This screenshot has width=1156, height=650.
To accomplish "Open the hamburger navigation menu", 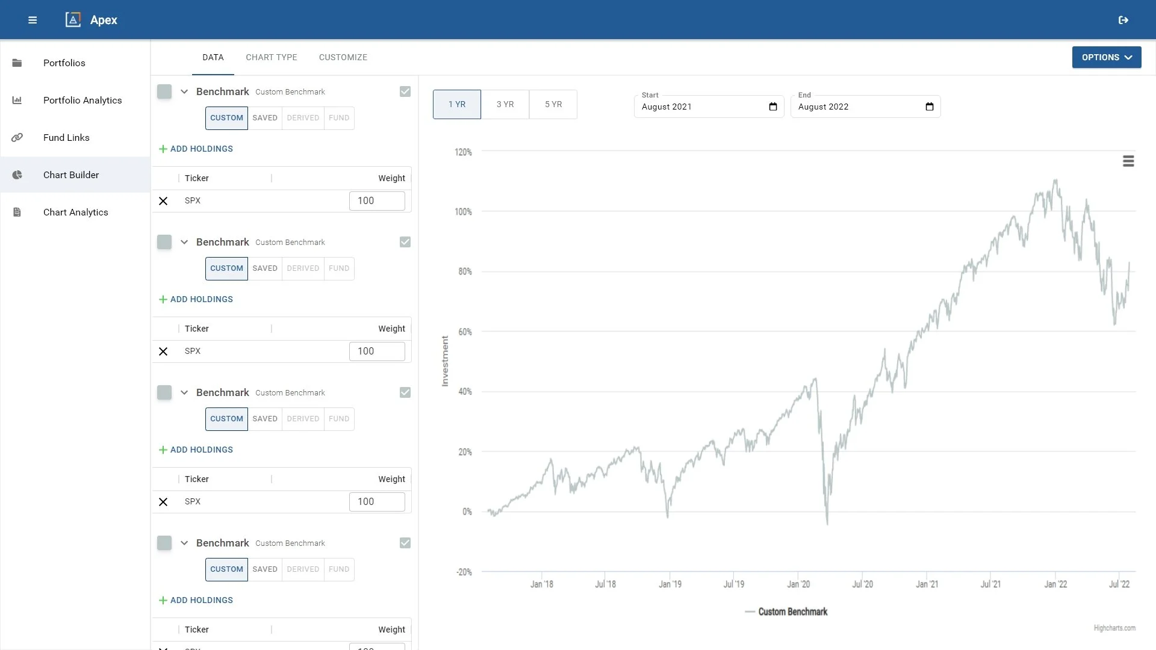I will pos(33,20).
